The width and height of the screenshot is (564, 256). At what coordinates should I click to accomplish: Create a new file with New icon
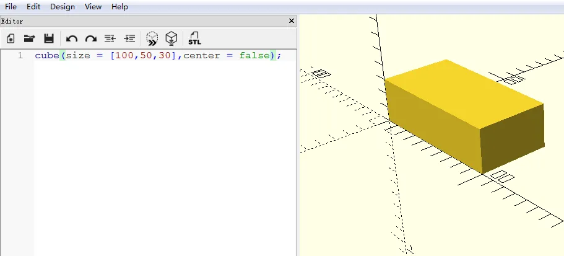(11, 38)
